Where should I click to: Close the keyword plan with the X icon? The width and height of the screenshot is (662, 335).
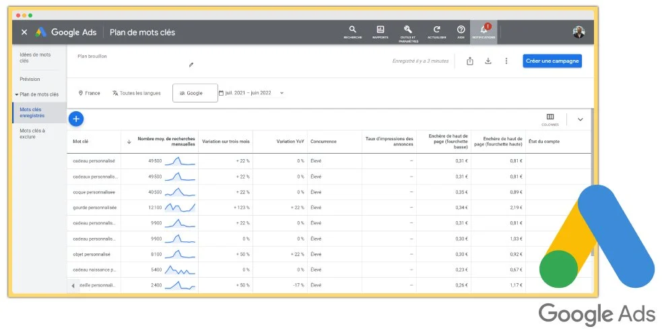coord(24,32)
